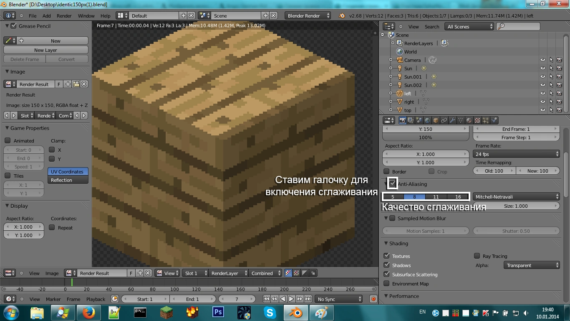Open the Object Constraints properties tab
This screenshot has height=321, width=570.
(x=444, y=120)
